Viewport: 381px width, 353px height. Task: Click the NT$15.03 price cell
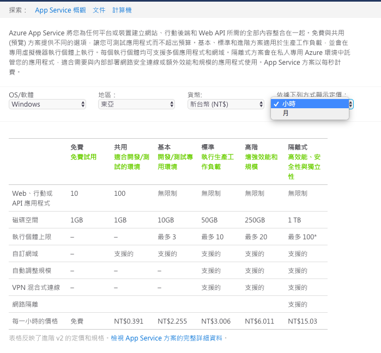click(303, 321)
